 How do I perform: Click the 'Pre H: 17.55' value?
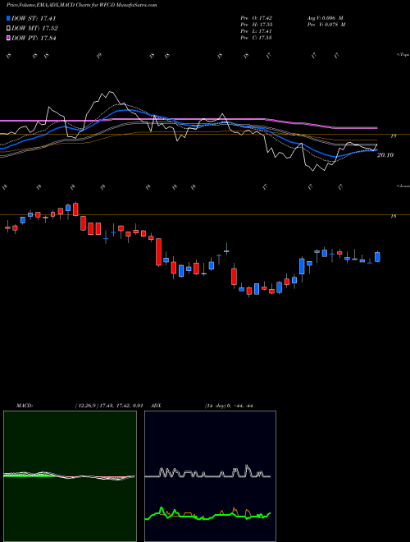coord(257,25)
